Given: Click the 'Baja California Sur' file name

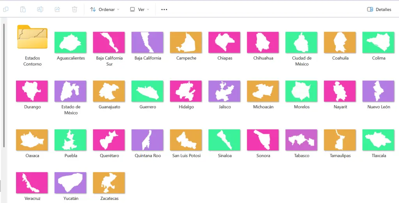Looking at the screenshot, I should 109,61.
